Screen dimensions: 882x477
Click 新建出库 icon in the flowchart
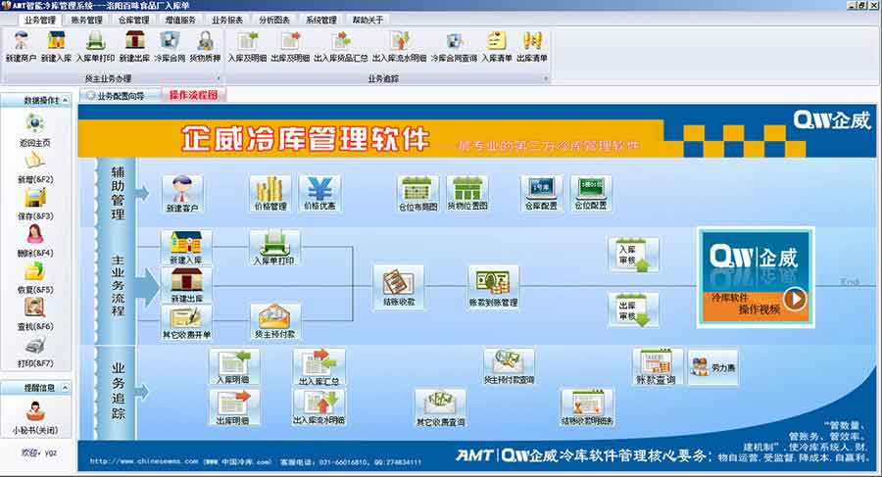tap(186, 285)
